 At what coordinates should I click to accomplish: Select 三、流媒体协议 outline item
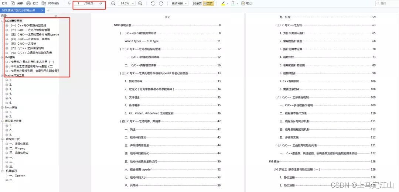click(x=19, y=153)
